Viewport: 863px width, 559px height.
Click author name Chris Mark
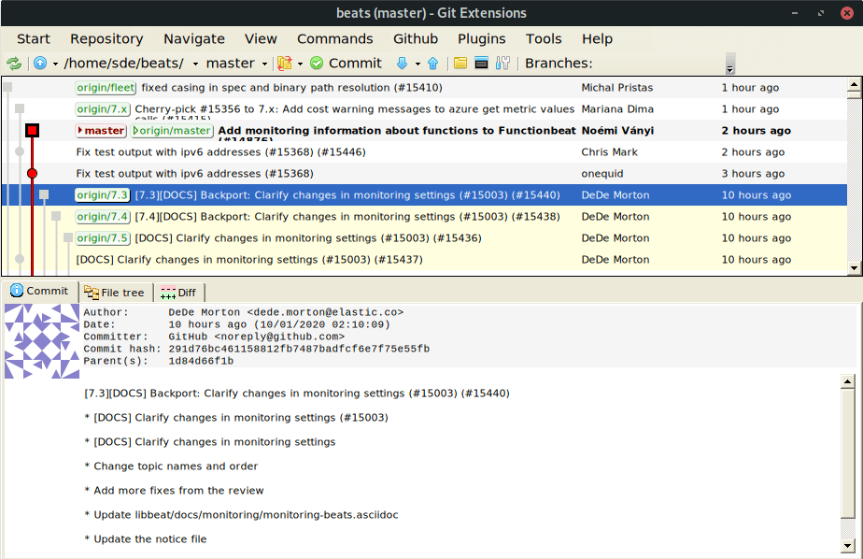point(609,152)
